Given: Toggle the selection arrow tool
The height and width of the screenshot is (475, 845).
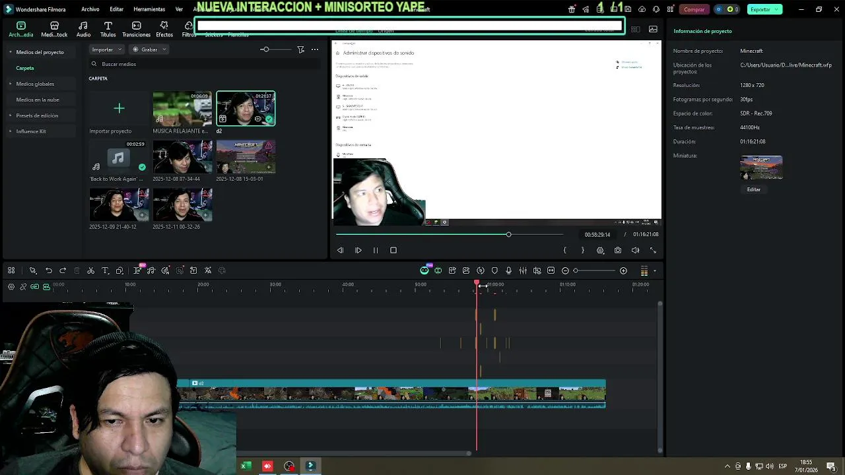Looking at the screenshot, I should pos(32,270).
